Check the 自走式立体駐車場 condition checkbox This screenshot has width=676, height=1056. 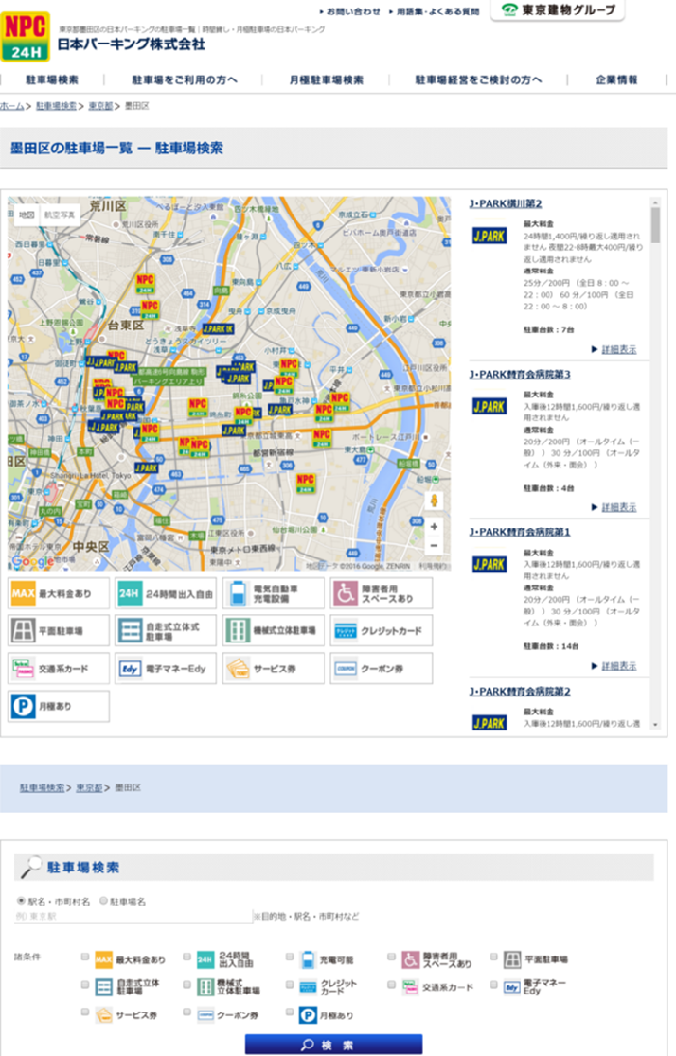pos(85,985)
